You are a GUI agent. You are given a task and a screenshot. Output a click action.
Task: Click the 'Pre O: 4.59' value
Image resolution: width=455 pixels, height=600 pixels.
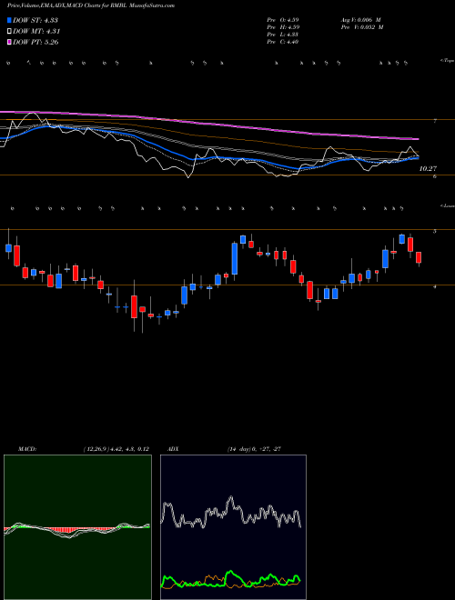(284, 20)
